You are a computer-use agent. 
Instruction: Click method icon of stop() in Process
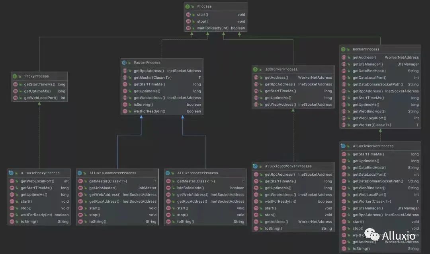point(188,21)
